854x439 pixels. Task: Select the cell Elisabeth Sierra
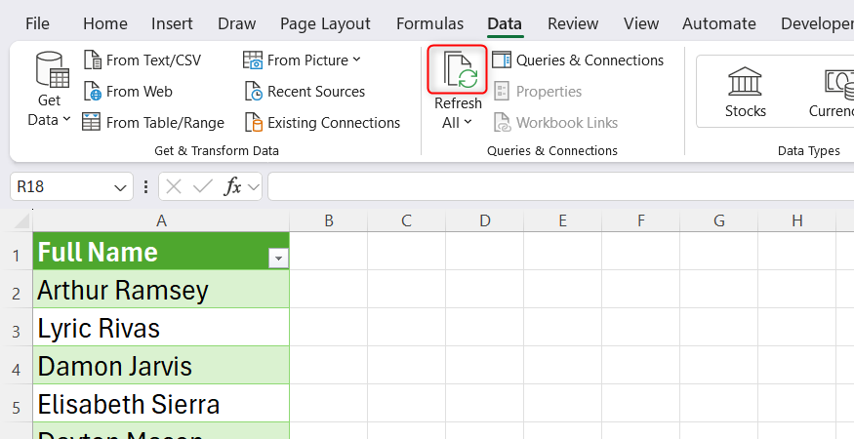pyautogui.click(x=161, y=403)
